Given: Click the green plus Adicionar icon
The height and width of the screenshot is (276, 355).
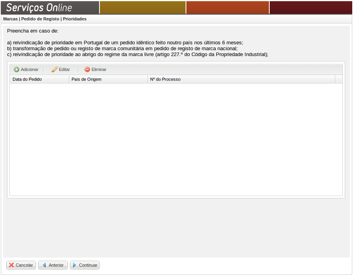Looking at the screenshot, I should 17,69.
